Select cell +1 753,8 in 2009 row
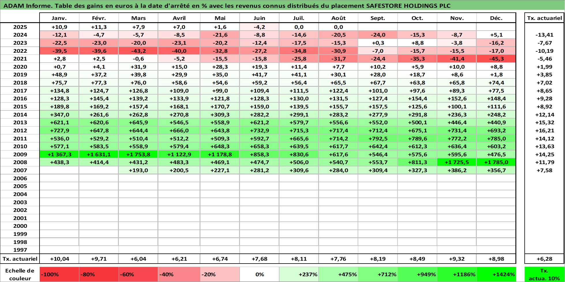This screenshot has width=565, height=282. click(x=138, y=154)
